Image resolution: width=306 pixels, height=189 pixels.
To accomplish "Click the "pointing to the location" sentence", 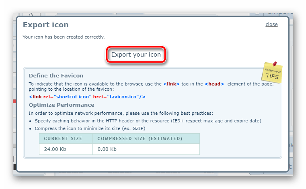I will tap(71, 89).
